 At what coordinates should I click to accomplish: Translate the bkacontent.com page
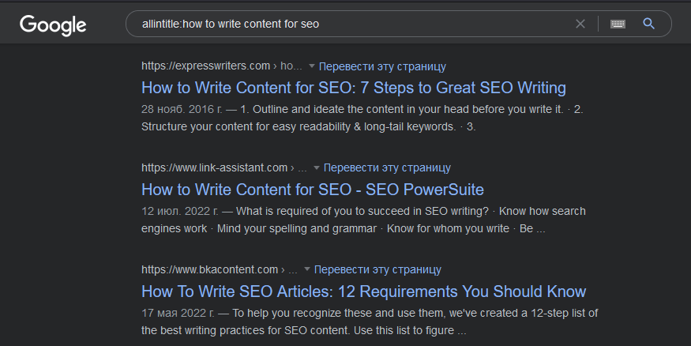377,269
